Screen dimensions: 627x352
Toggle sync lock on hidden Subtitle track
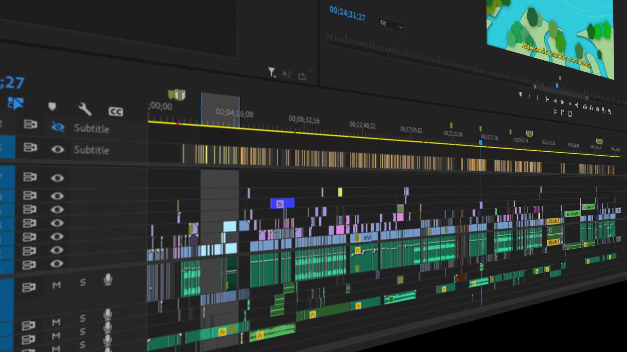pos(30,124)
